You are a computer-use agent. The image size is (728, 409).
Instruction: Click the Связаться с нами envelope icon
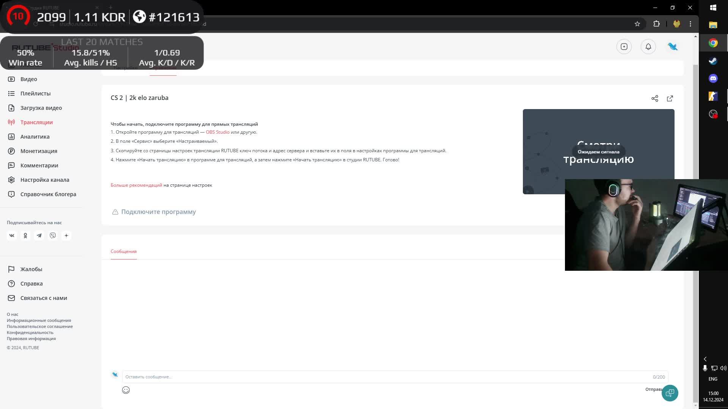coord(11,298)
